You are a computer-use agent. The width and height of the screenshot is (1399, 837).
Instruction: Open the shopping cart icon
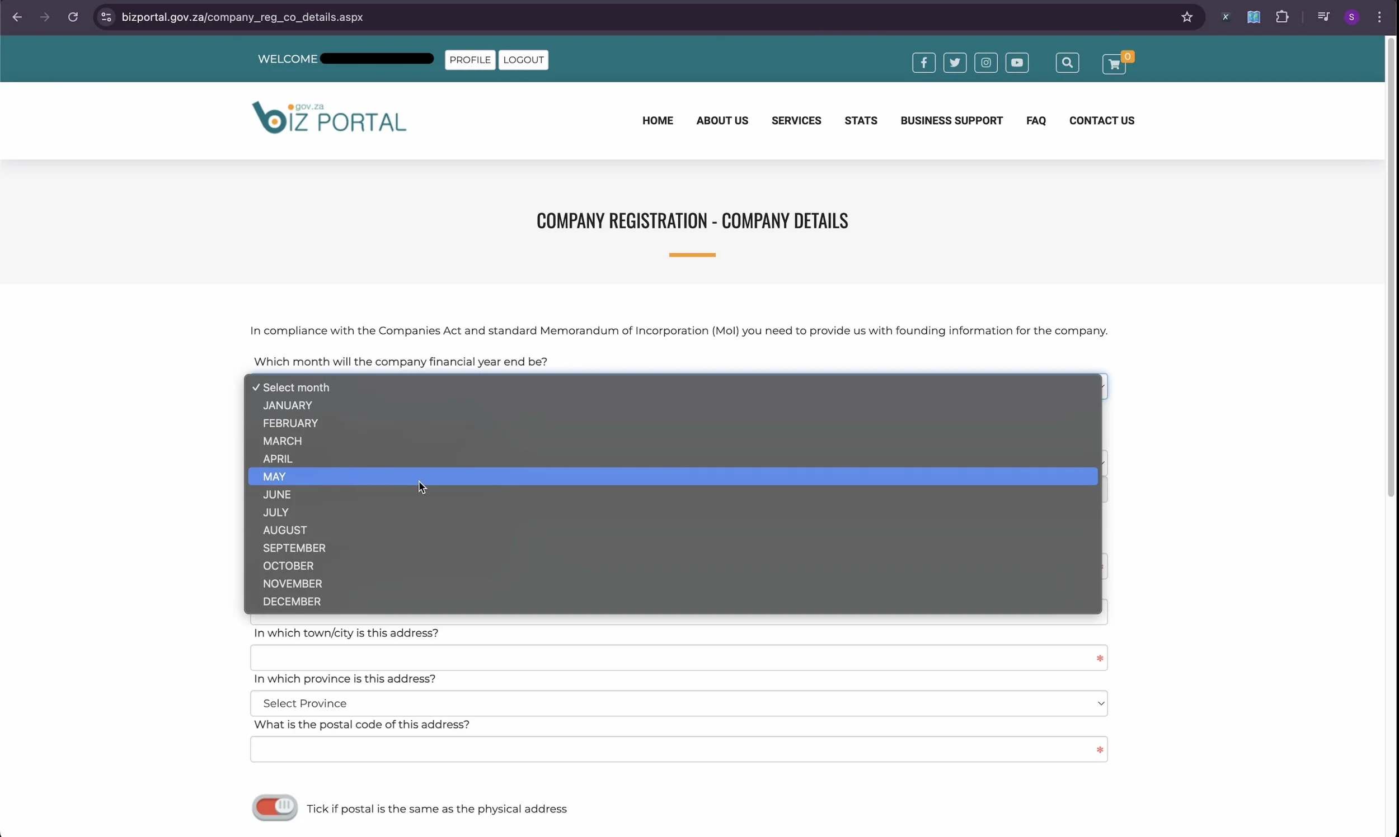[1114, 64]
